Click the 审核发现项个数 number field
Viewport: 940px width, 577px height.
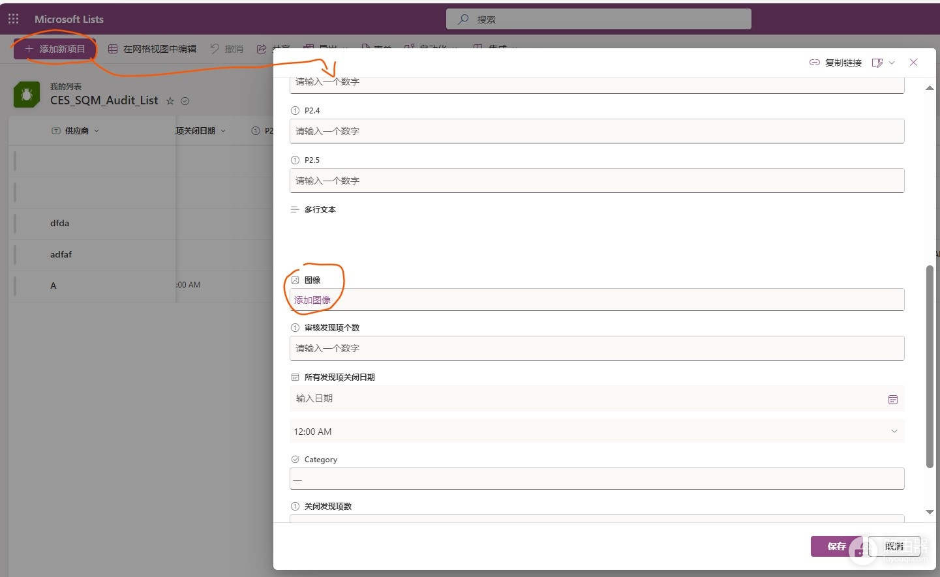[x=597, y=348]
